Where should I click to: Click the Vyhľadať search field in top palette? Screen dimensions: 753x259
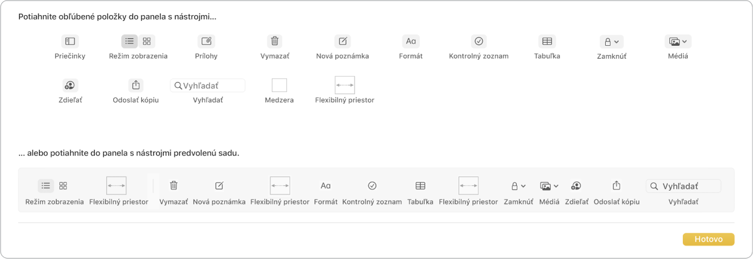click(x=208, y=85)
